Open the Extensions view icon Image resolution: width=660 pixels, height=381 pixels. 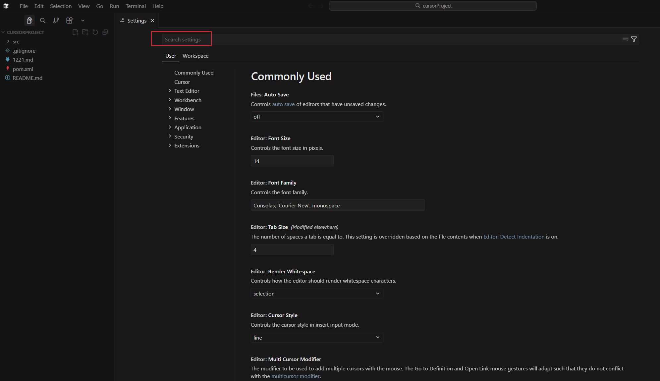pyautogui.click(x=69, y=21)
